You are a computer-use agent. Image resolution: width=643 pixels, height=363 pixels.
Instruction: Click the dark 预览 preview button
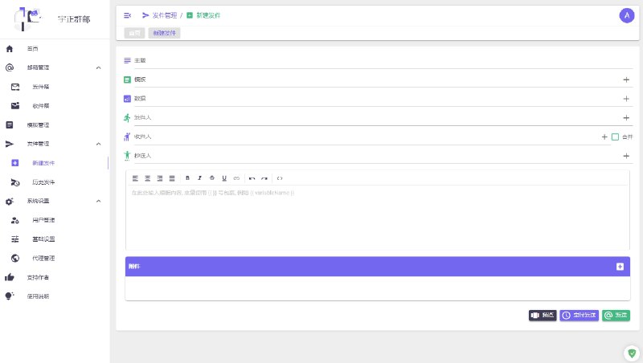543,316
